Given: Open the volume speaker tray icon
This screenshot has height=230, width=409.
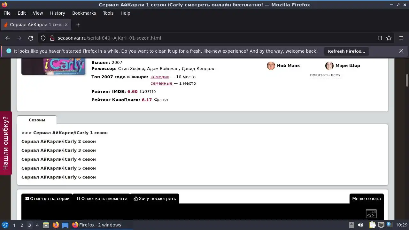Looking at the screenshot, I should 360,225.
